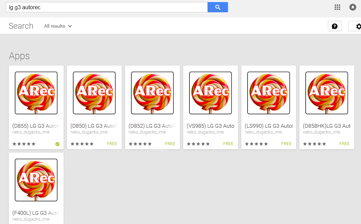Click FREE on the VS985 card

point(228,144)
